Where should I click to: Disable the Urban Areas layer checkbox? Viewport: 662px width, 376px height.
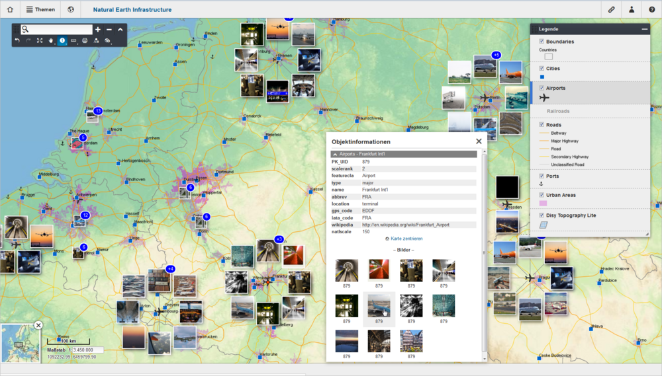[x=542, y=195]
